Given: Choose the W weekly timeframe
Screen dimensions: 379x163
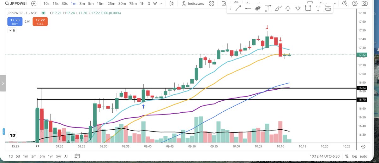Looking at the screenshot, I should point(155,3).
